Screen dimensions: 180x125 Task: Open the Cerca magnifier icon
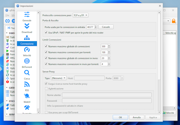pyautogui.click(x=27, y=73)
